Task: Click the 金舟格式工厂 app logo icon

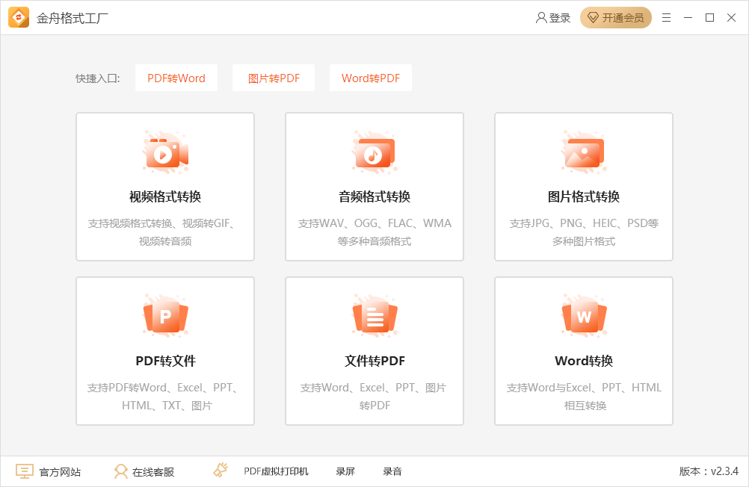Action: point(19,18)
